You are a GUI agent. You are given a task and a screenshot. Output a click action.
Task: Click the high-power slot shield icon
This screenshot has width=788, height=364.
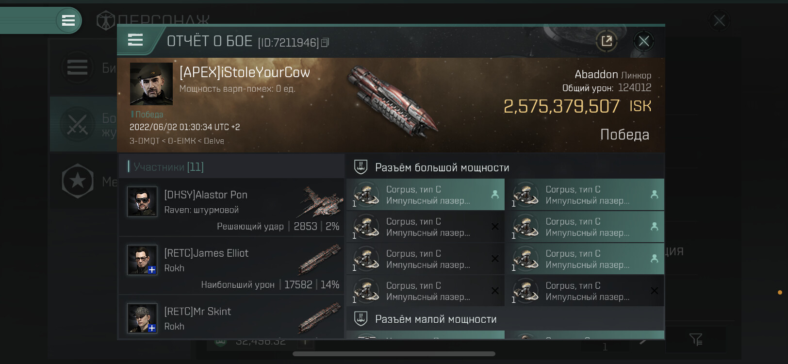[361, 167]
